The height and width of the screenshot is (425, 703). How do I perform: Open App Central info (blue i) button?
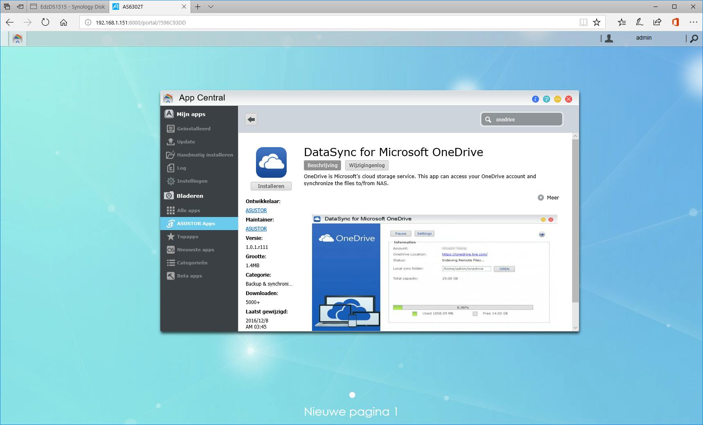pyautogui.click(x=535, y=99)
